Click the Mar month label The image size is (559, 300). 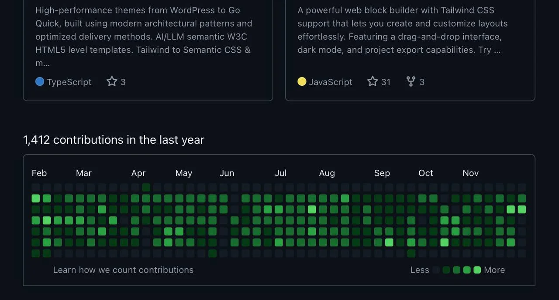click(84, 173)
